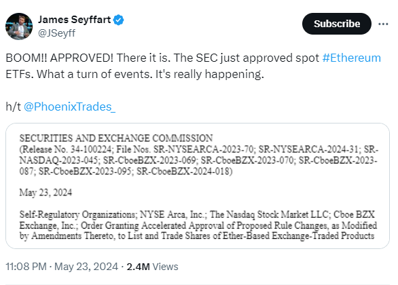Click 'SR-CboeBZX-2024-018' in the document image
The image size is (398, 285).
(185, 172)
